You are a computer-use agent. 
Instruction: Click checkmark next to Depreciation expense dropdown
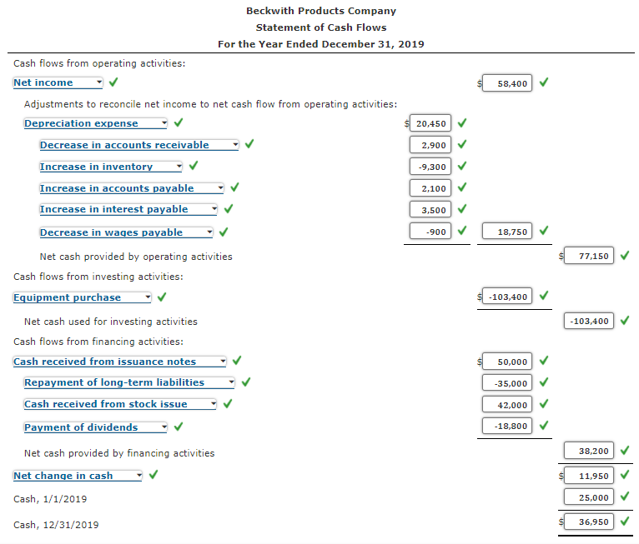(178, 122)
